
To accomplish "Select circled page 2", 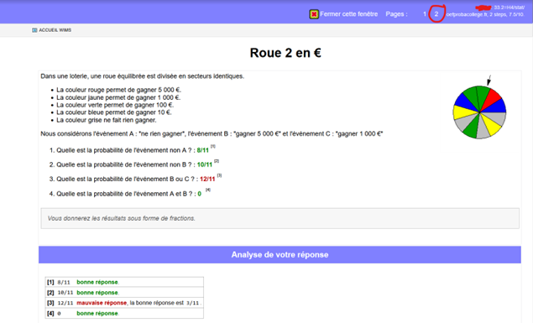I will tap(436, 14).
